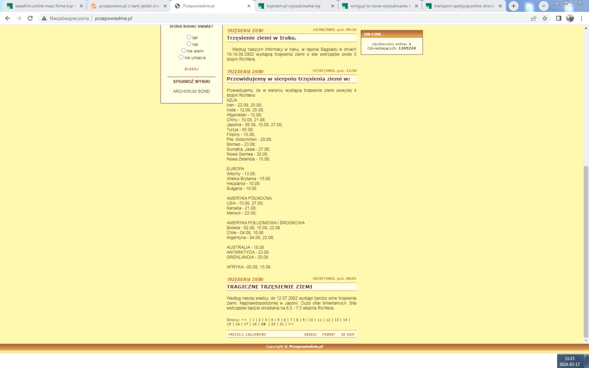This screenshot has height=368, width=589.
Task: Reload the page with the refresh icon
Action: coord(30,18)
